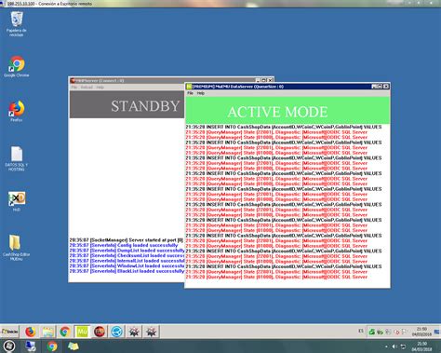441x353 pixels.
Task: Select the blue circular arrows icon in the remote taskbar
Action: pos(116,332)
